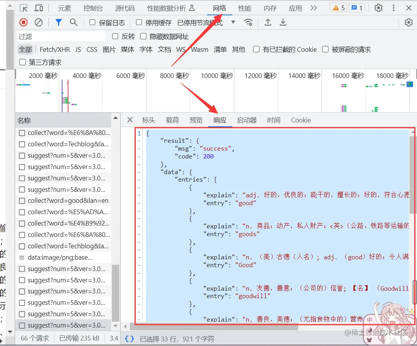
Task: Filter requests by Fetch/XHR
Action: (55, 49)
